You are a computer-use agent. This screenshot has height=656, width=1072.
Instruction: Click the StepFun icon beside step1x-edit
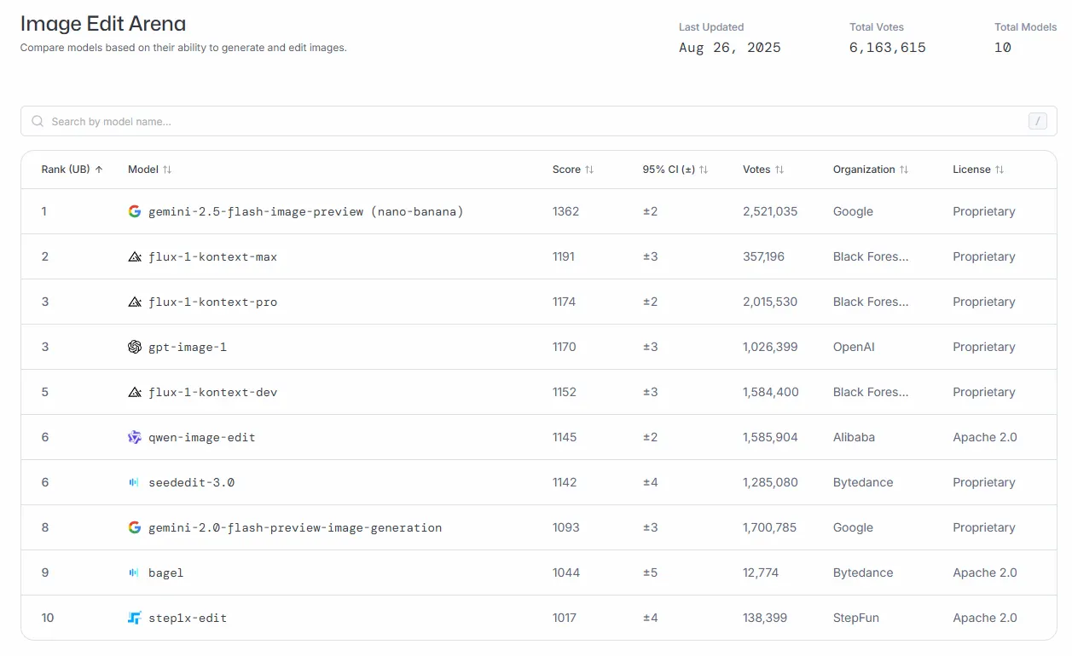tap(135, 618)
